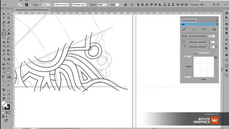The width and height of the screenshot is (229, 129).
Task: Adjust the smoothness iron slider
Action: pyautogui.click(x=198, y=47)
